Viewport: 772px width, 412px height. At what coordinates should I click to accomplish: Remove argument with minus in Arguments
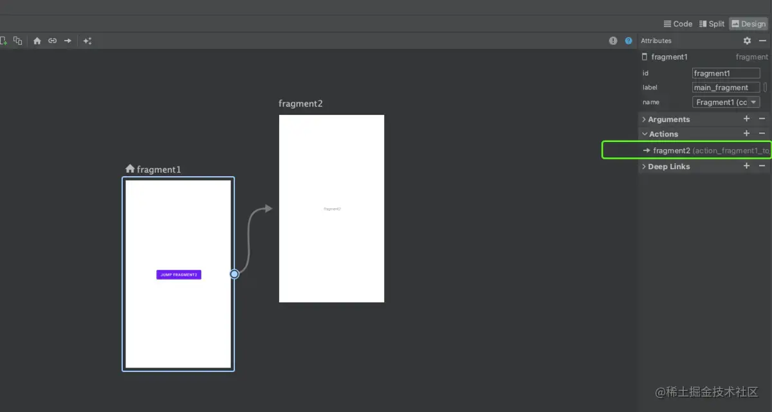coord(762,119)
